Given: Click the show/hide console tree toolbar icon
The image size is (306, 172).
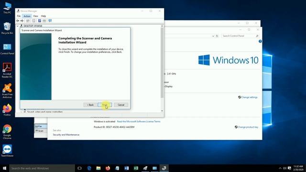Looking at the screenshot, I should pos(28,21).
